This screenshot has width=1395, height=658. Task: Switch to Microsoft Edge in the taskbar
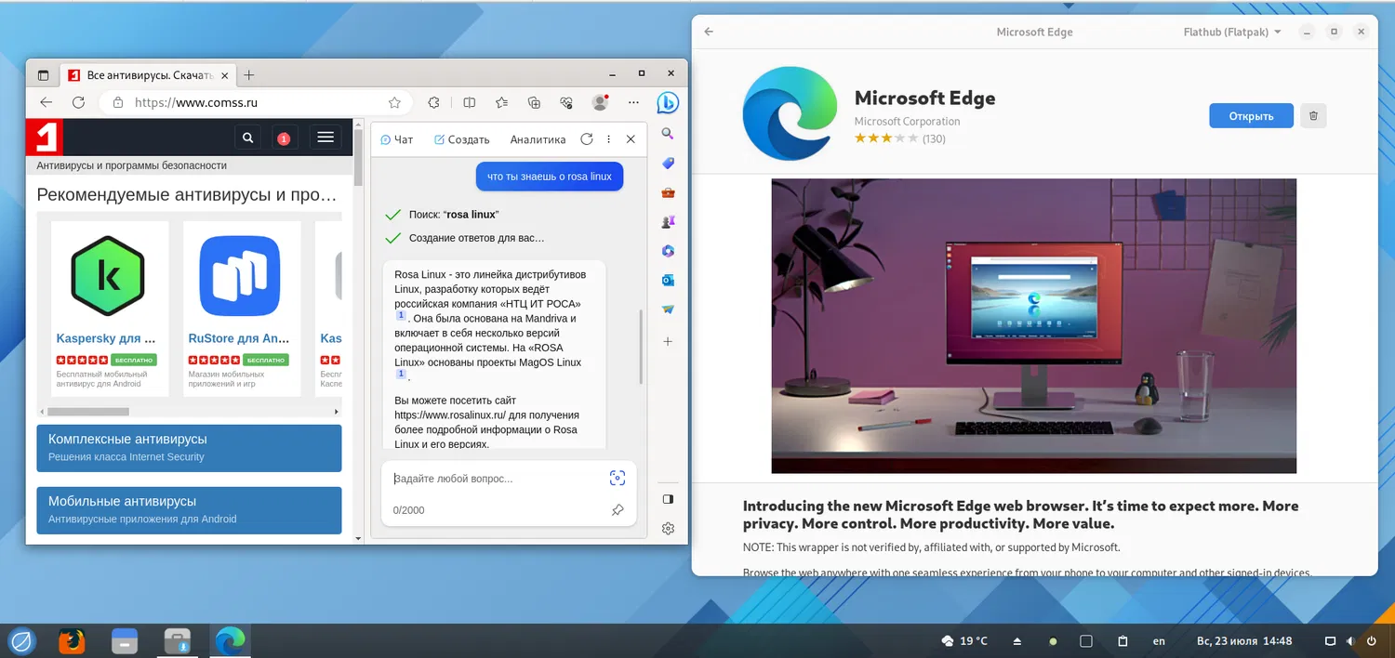(230, 641)
